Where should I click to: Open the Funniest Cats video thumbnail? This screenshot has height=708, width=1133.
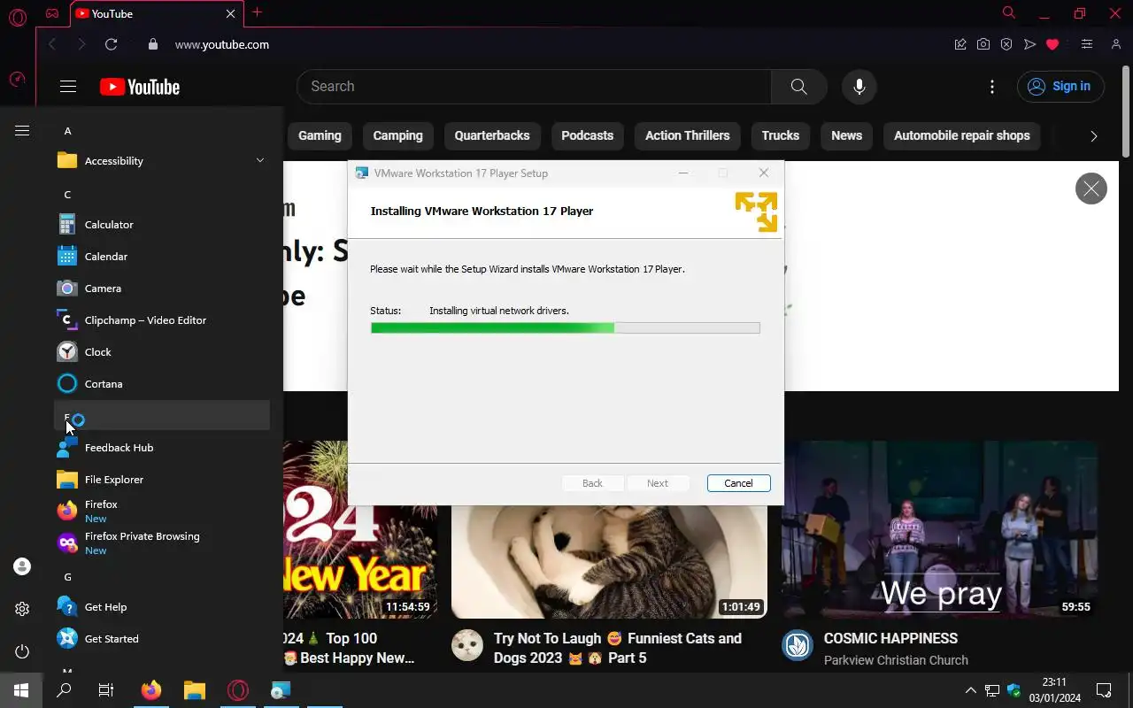(x=610, y=561)
